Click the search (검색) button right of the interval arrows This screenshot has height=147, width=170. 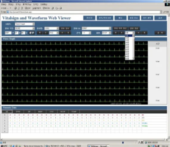click(160, 33)
